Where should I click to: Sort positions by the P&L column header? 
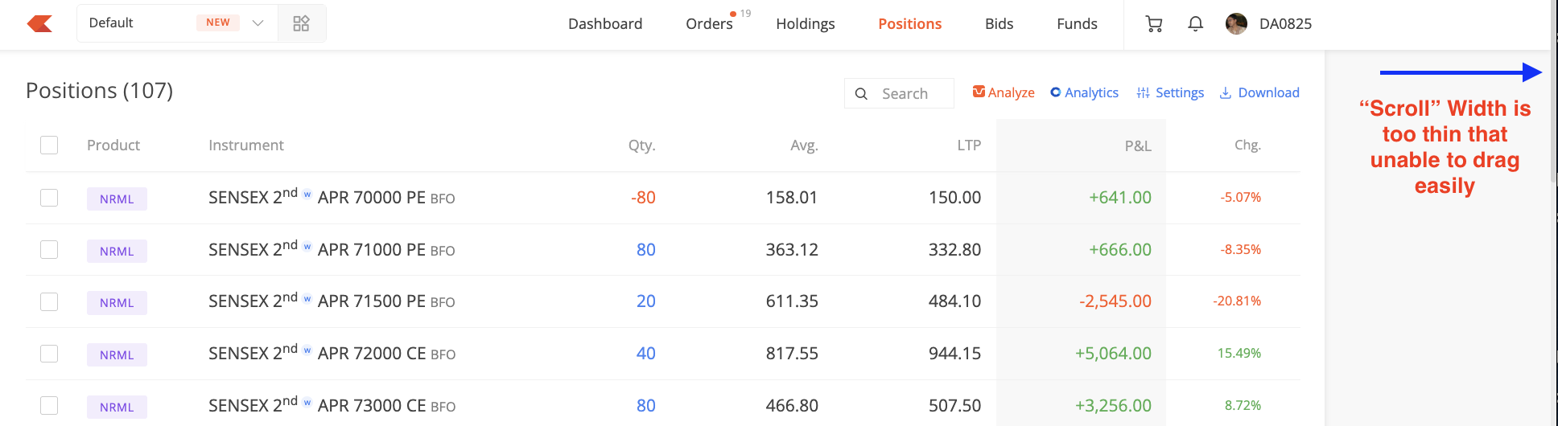(x=1137, y=145)
